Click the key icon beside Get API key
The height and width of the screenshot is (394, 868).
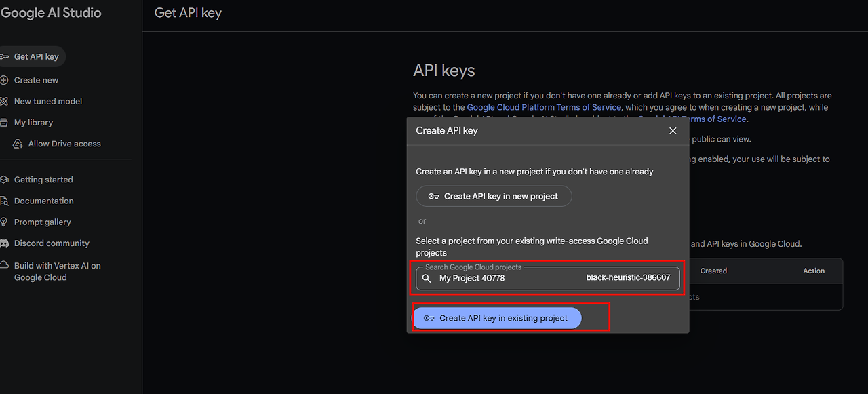(5, 57)
